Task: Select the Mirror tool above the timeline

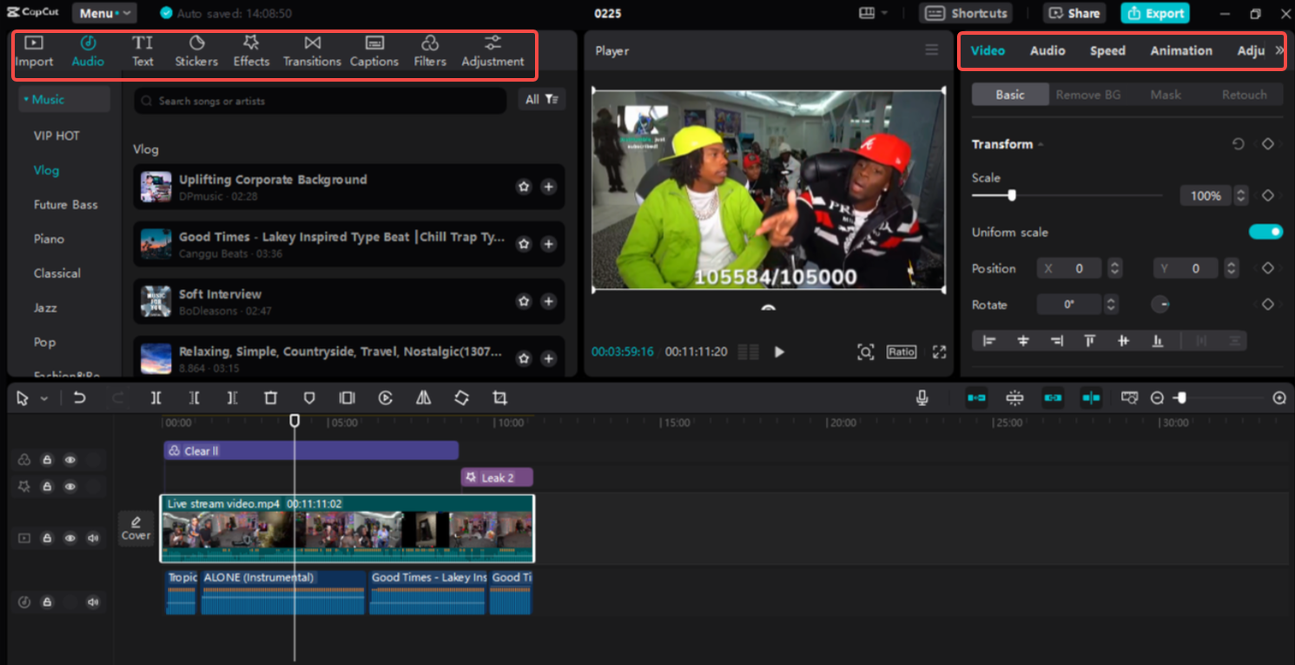Action: [423, 398]
